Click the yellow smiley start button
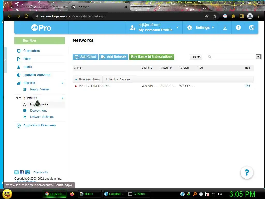265x199 pixels. [x=7, y=194]
